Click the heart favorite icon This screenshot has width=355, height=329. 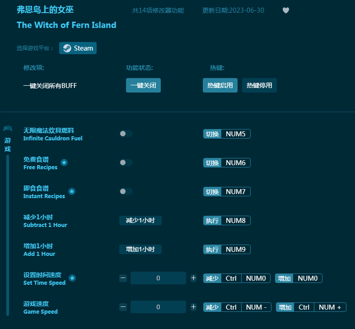click(286, 10)
